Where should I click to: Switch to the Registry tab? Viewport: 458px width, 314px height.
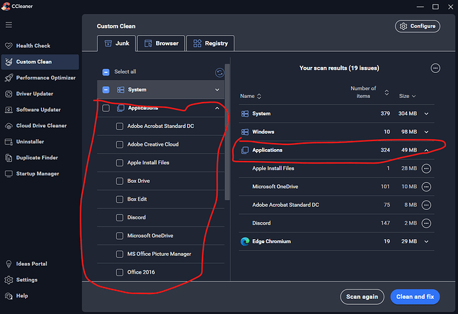coord(210,44)
